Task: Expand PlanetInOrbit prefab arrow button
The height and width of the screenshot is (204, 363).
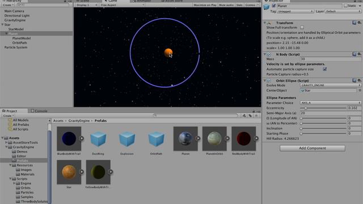Action: tap(227, 138)
